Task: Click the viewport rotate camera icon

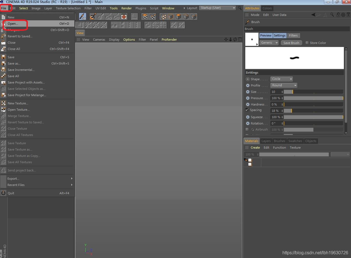Action: click(x=235, y=40)
